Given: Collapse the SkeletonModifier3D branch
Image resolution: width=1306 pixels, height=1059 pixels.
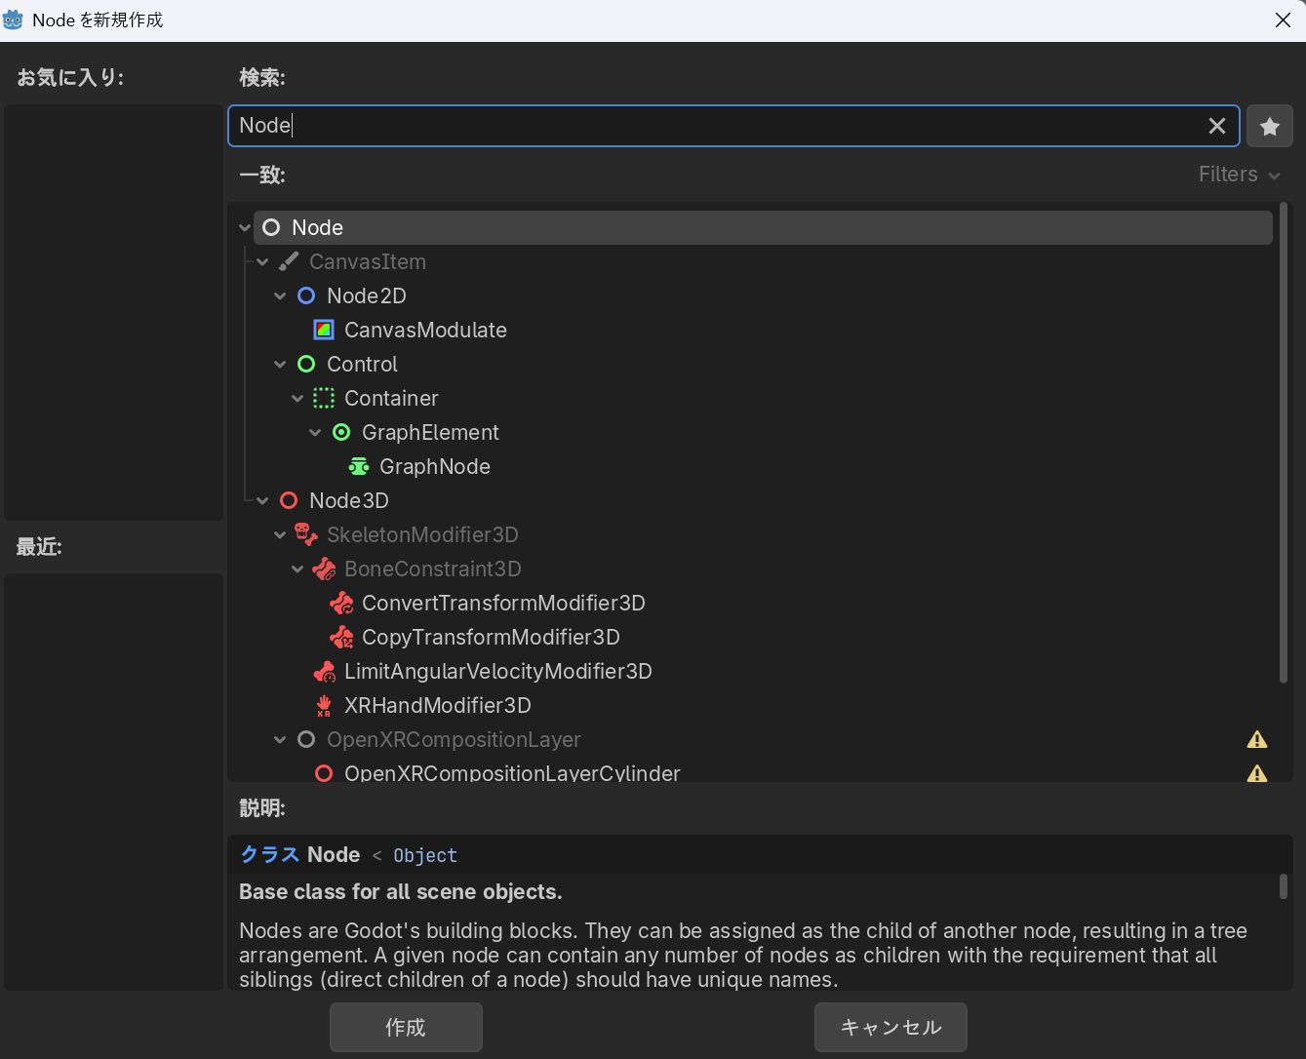Looking at the screenshot, I should (280, 534).
